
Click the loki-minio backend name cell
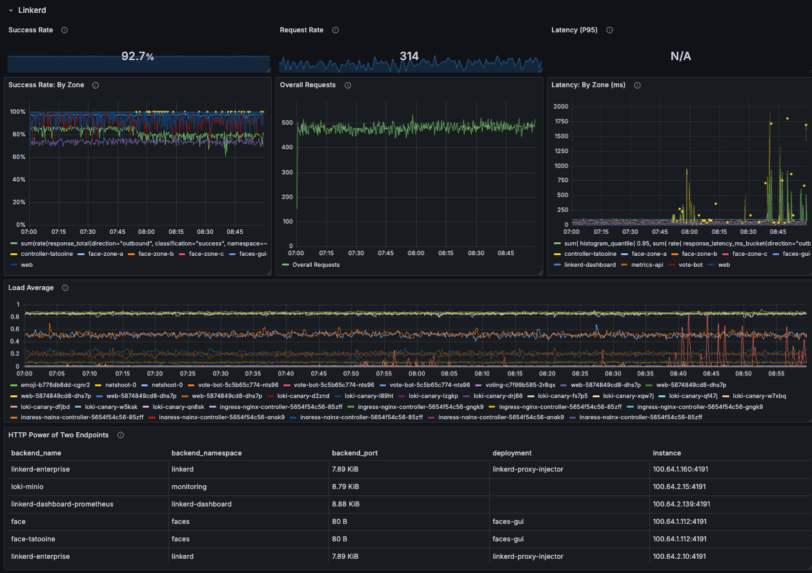(x=88, y=486)
